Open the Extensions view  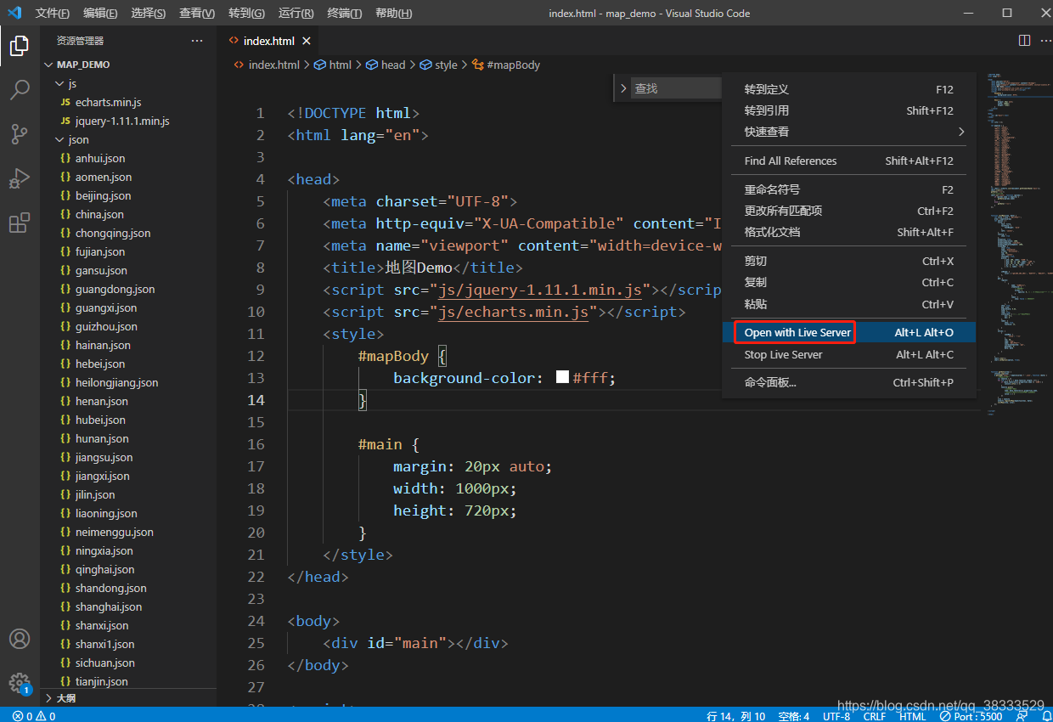click(x=20, y=223)
